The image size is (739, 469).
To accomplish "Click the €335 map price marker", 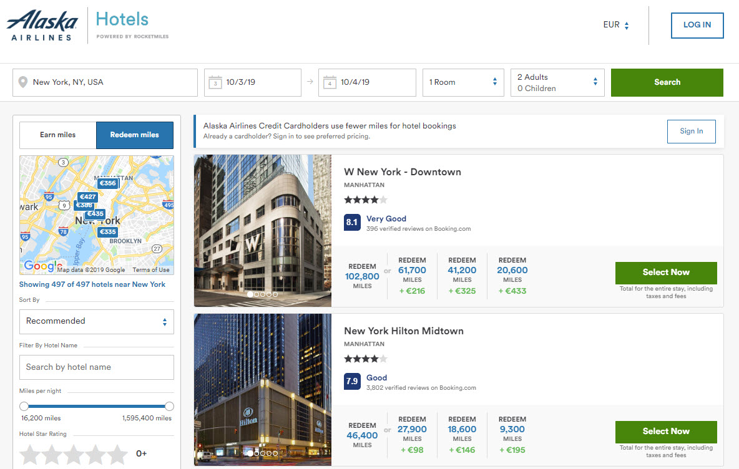I will coord(108,231).
